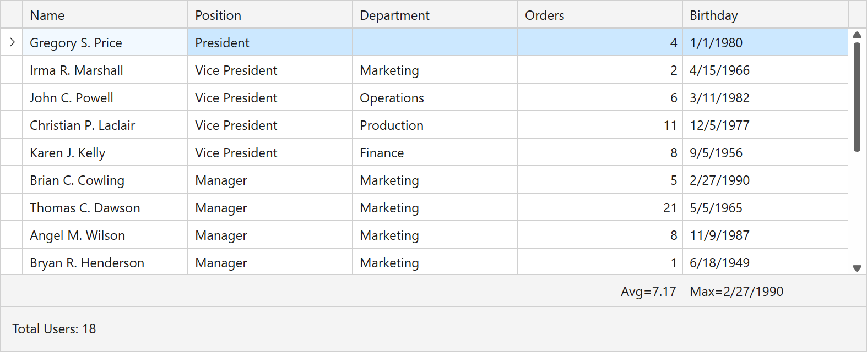This screenshot has height=352, width=867.
Task: Click the row header beside Irma R. Marshall
Action: point(12,70)
